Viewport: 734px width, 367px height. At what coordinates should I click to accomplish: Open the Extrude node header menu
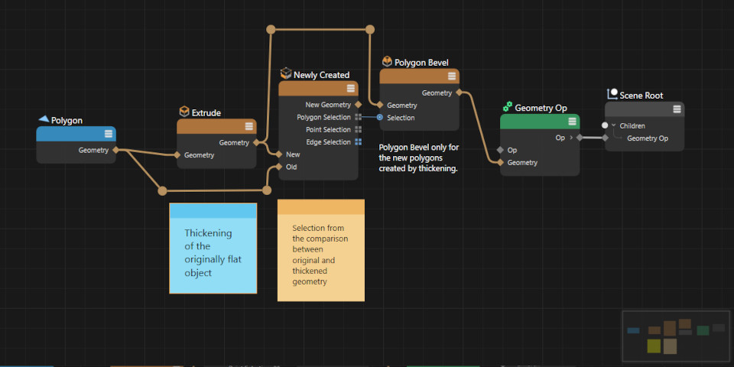click(249, 127)
